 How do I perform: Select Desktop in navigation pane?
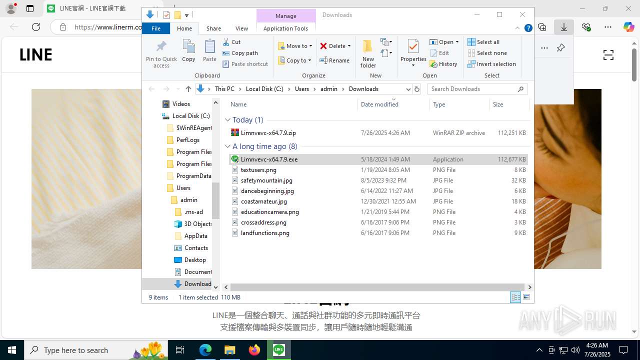[189, 260]
